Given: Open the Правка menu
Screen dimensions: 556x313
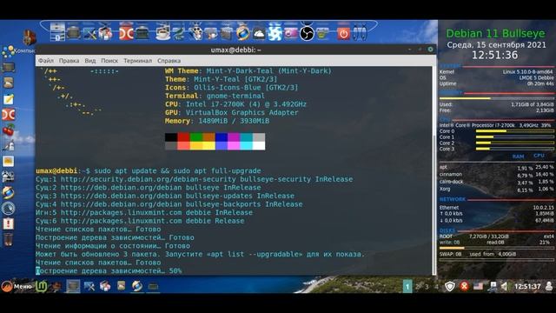Looking at the screenshot, I should point(69,61).
